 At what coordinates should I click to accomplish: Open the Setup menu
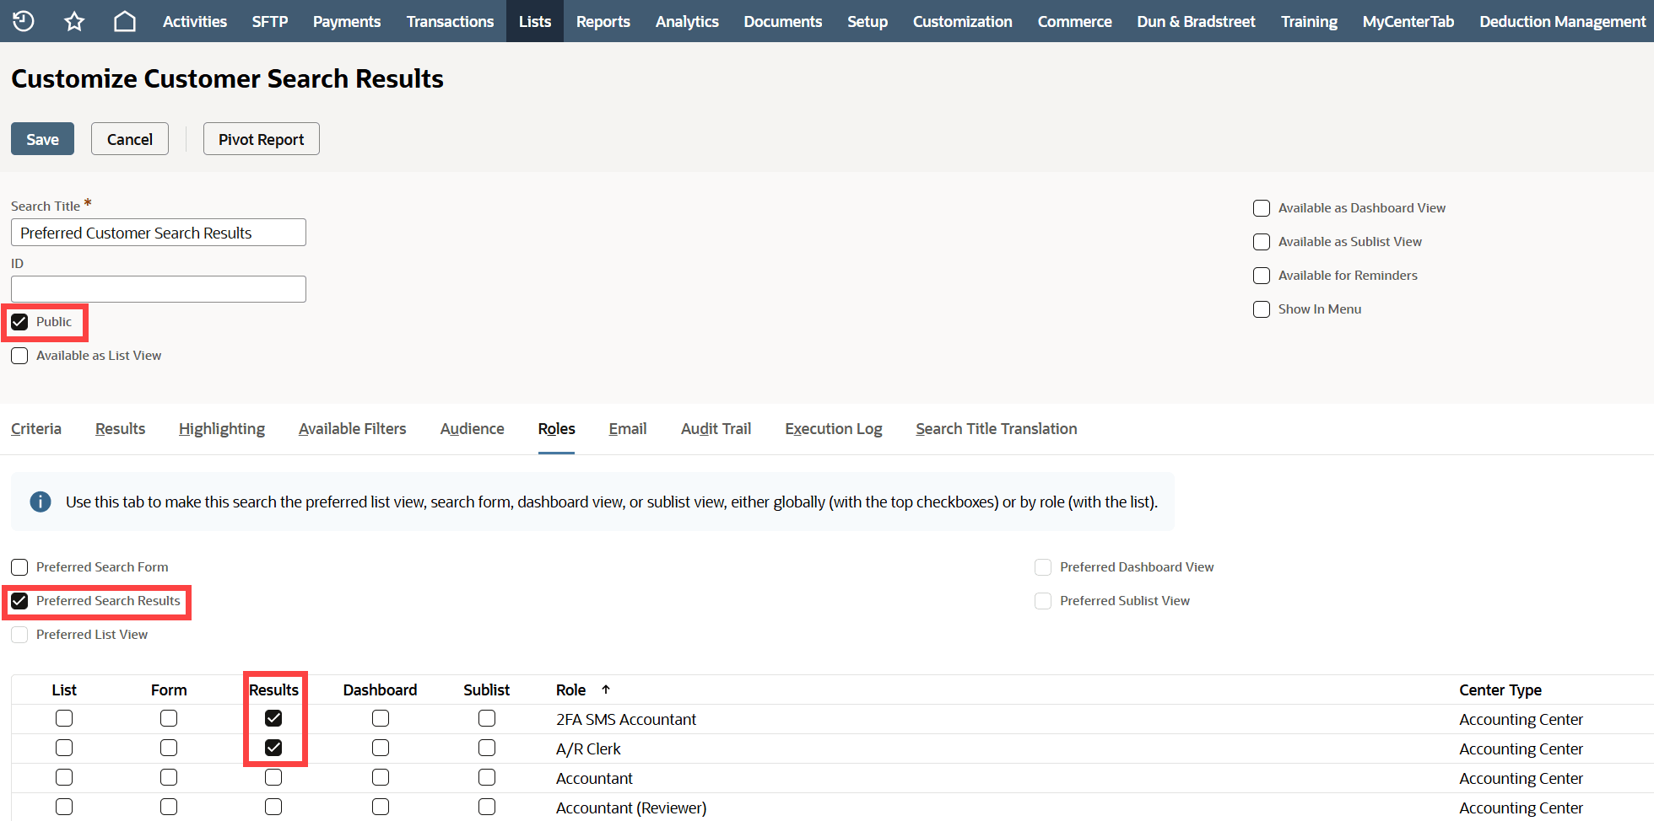click(868, 21)
